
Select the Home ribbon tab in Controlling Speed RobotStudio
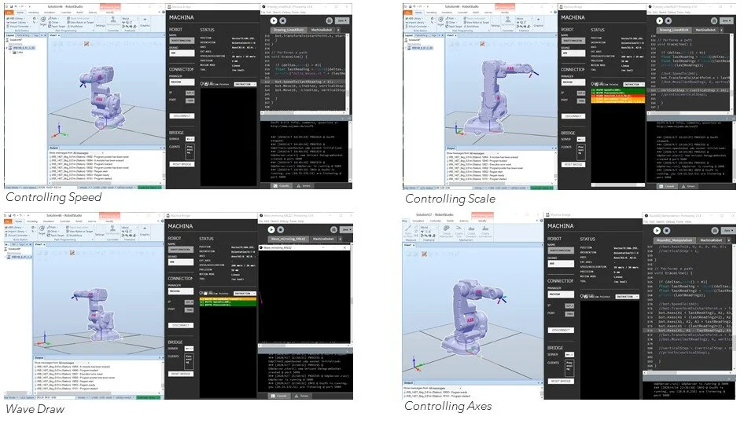coord(20,13)
